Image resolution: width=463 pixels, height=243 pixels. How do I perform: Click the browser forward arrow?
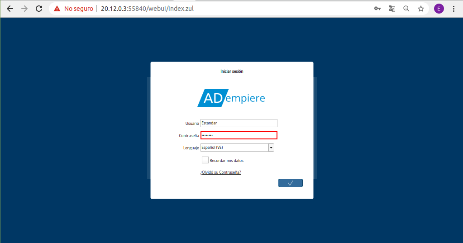[x=24, y=9]
